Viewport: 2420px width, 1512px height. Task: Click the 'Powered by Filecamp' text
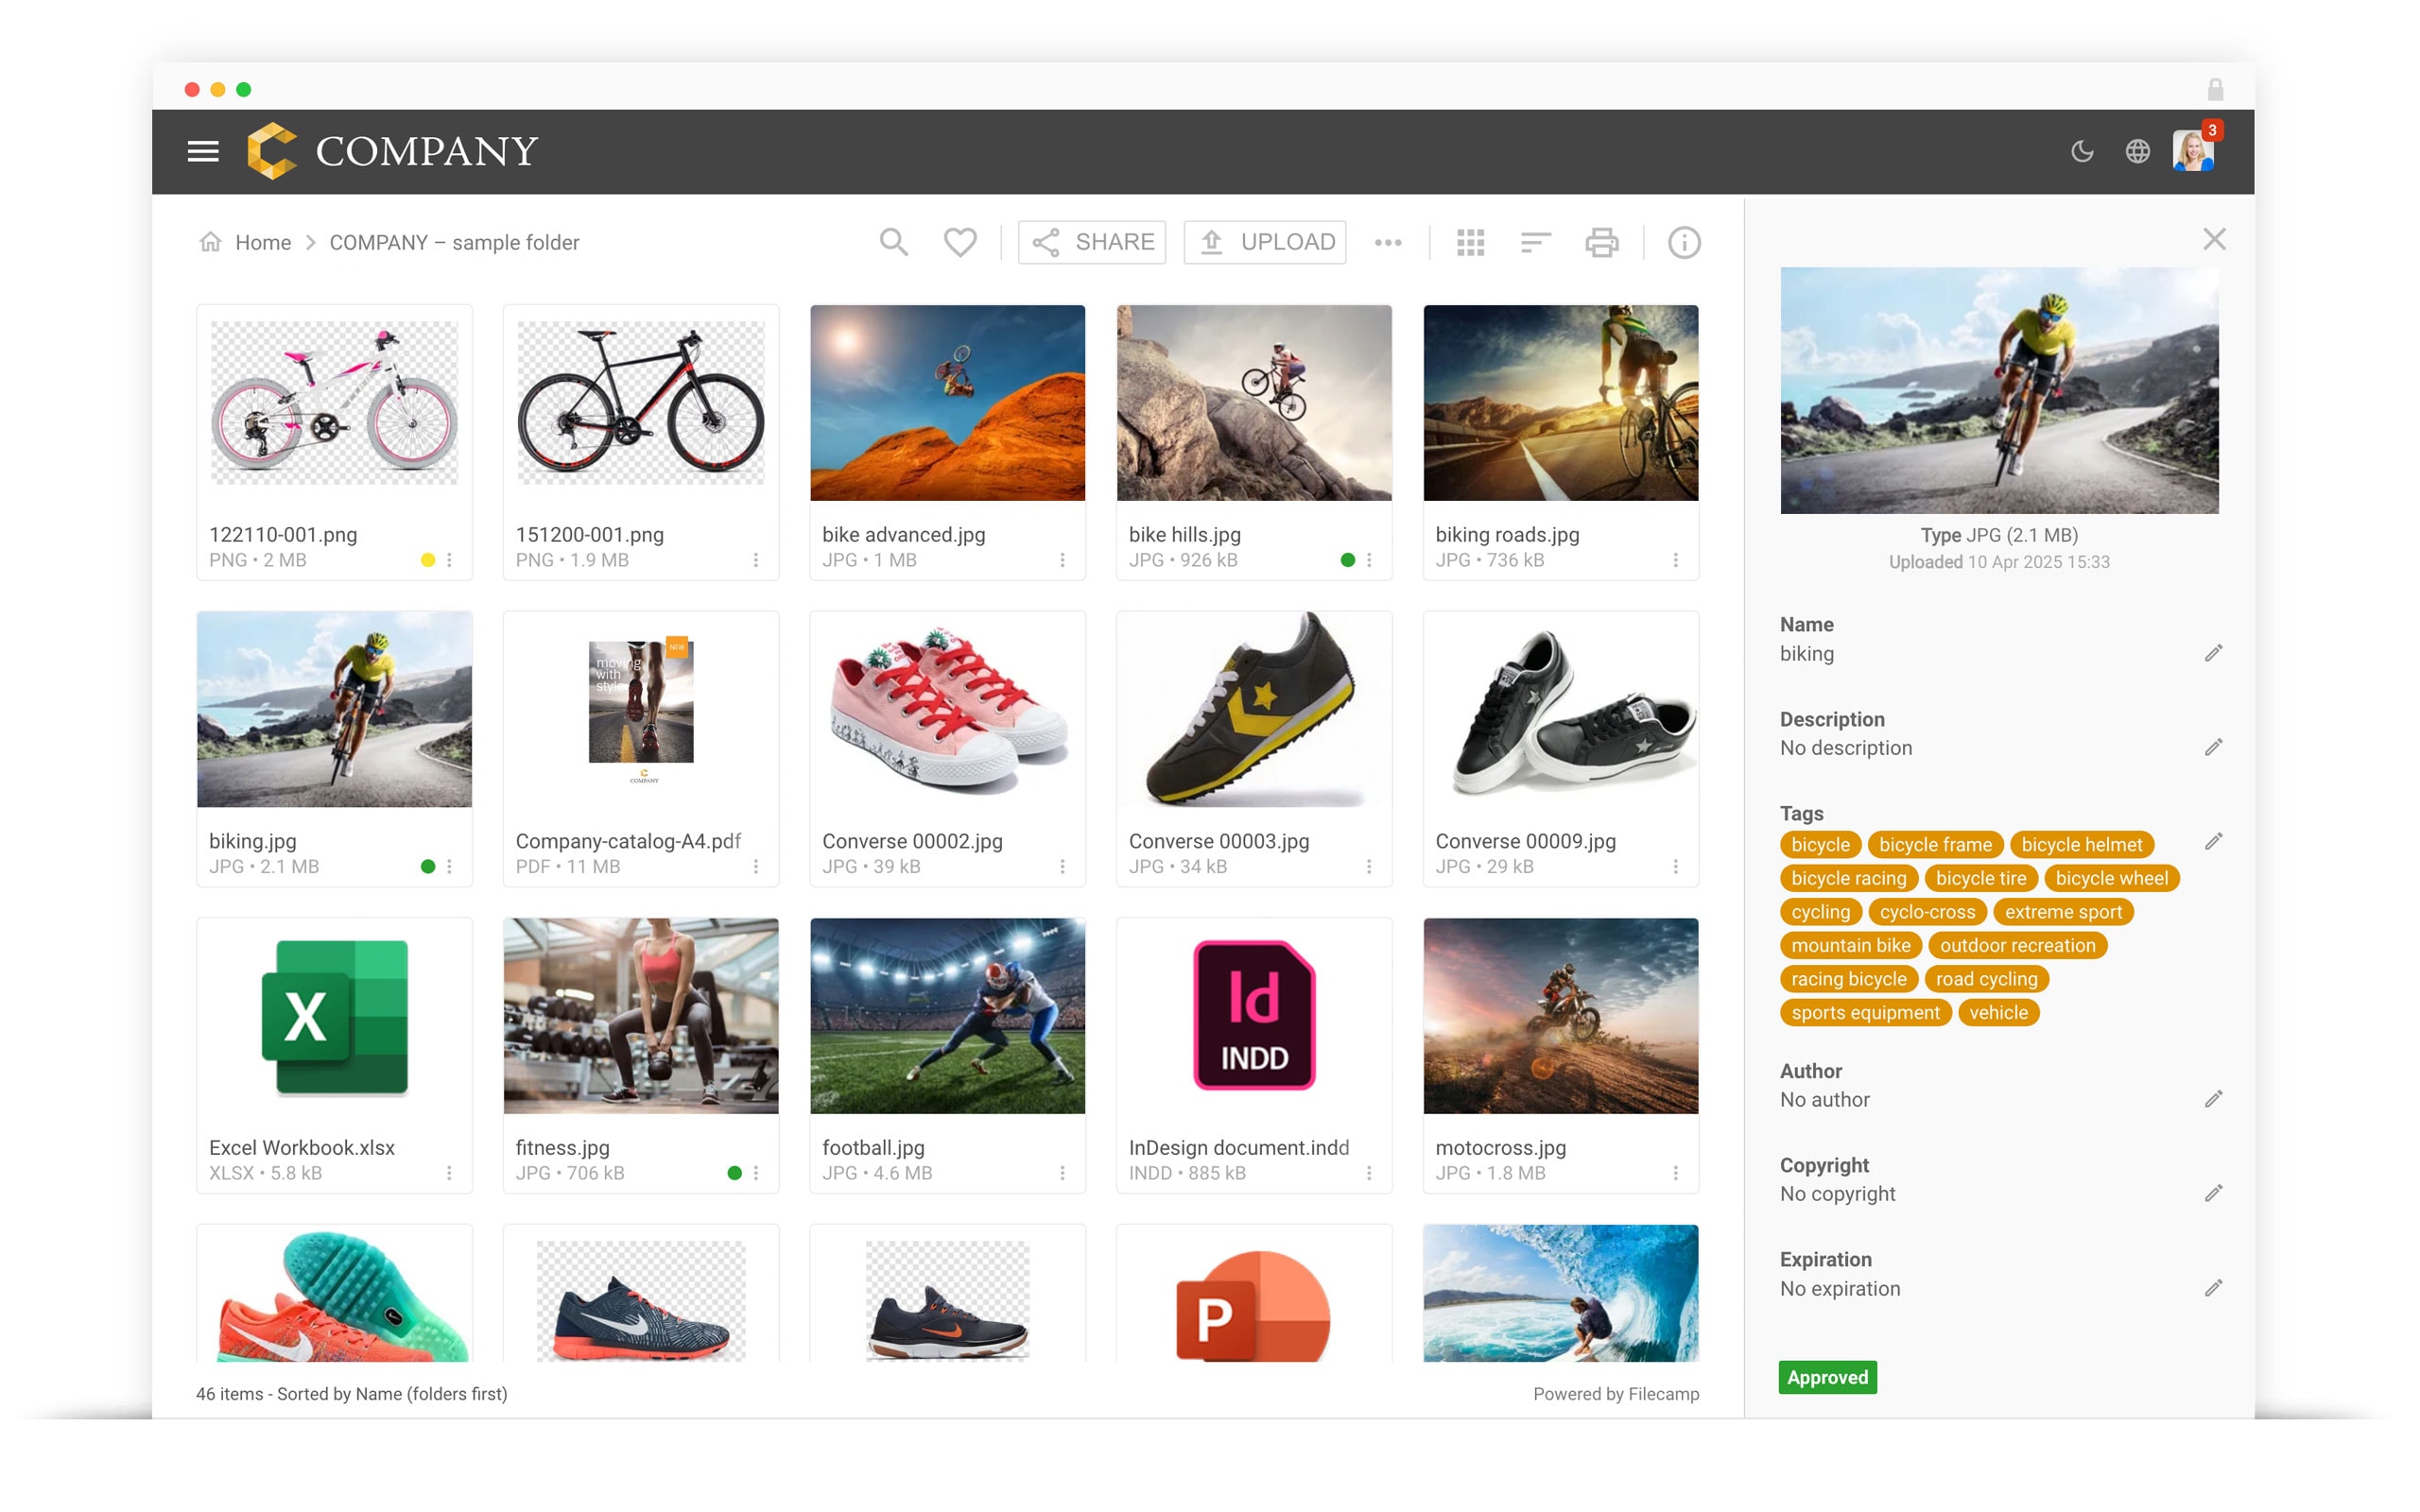click(x=1616, y=1394)
